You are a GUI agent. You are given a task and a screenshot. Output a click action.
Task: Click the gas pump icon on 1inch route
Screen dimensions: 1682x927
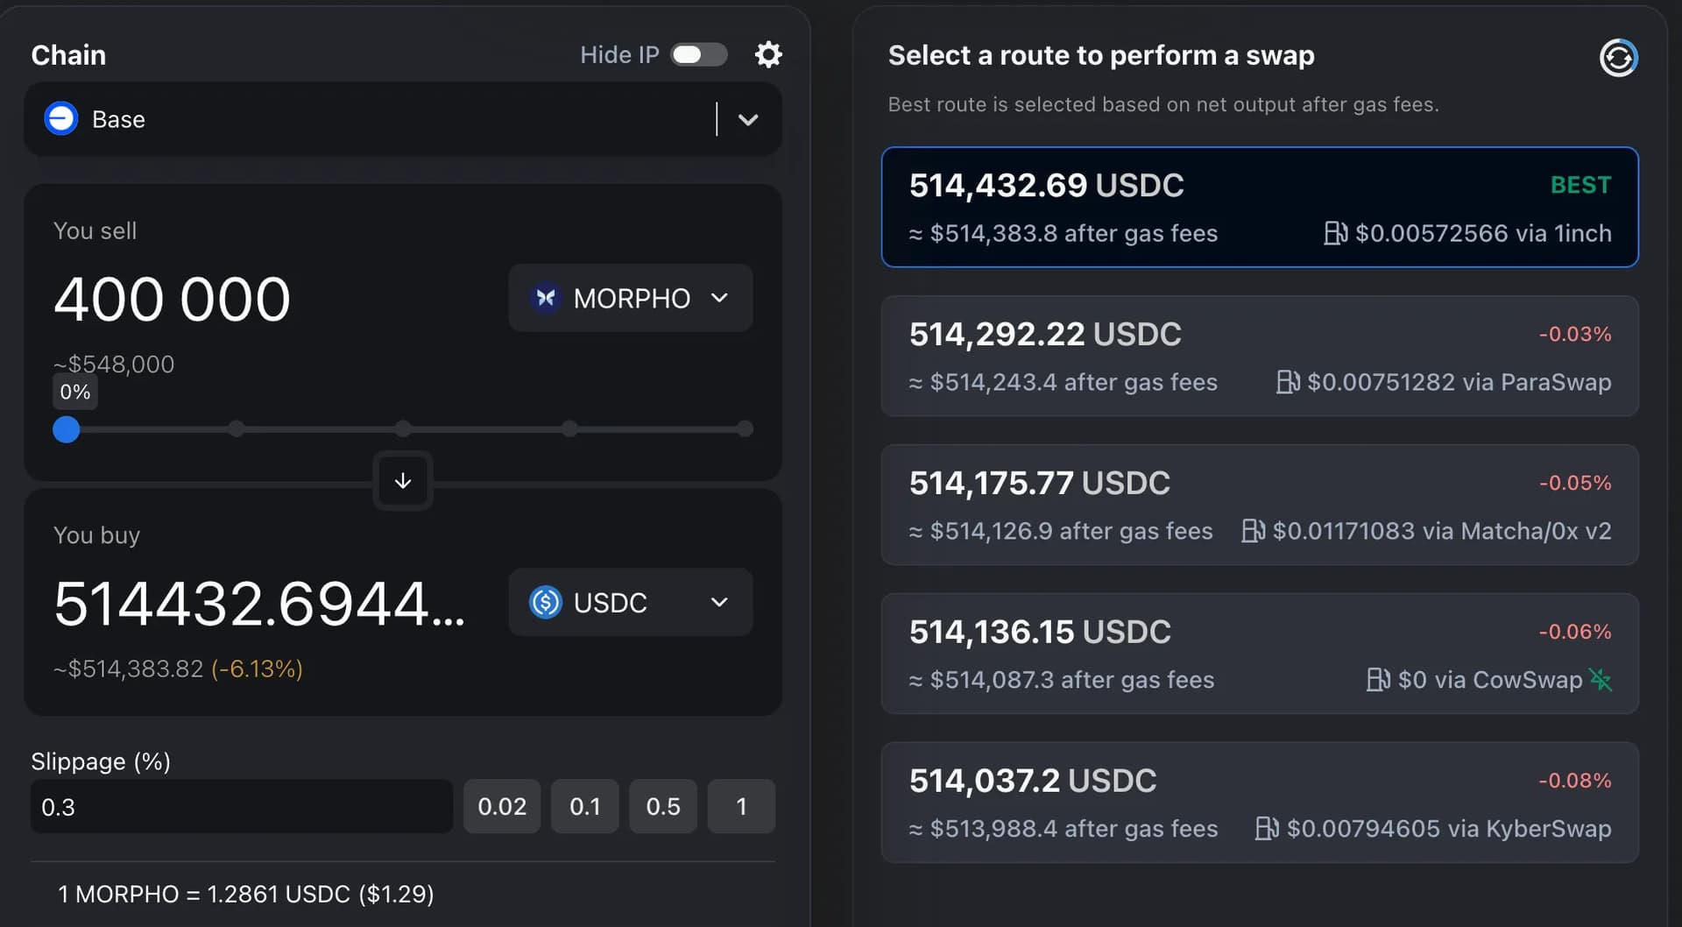(x=1335, y=233)
